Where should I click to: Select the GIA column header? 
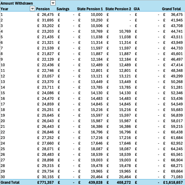[x=136, y=9]
